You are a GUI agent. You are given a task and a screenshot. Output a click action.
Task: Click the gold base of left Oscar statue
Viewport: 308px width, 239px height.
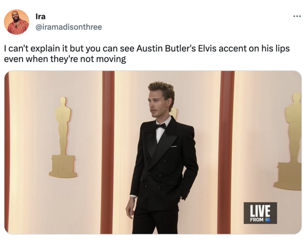click(x=63, y=166)
